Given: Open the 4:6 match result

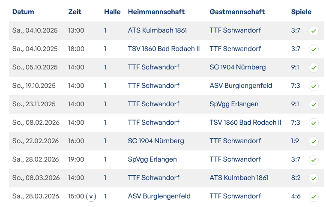Looking at the screenshot, I should [x=296, y=196].
